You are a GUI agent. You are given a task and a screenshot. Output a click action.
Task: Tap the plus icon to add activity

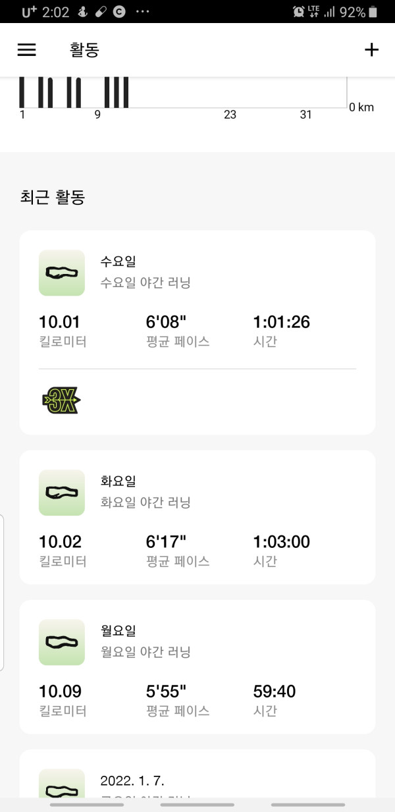pos(372,50)
